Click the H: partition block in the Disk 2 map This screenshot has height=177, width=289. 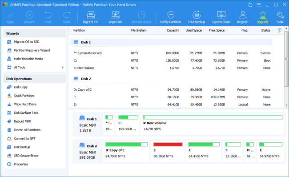[x=250, y=151]
